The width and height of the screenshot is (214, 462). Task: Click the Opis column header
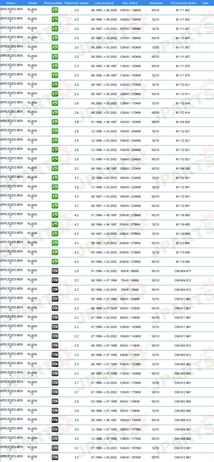point(205,3)
